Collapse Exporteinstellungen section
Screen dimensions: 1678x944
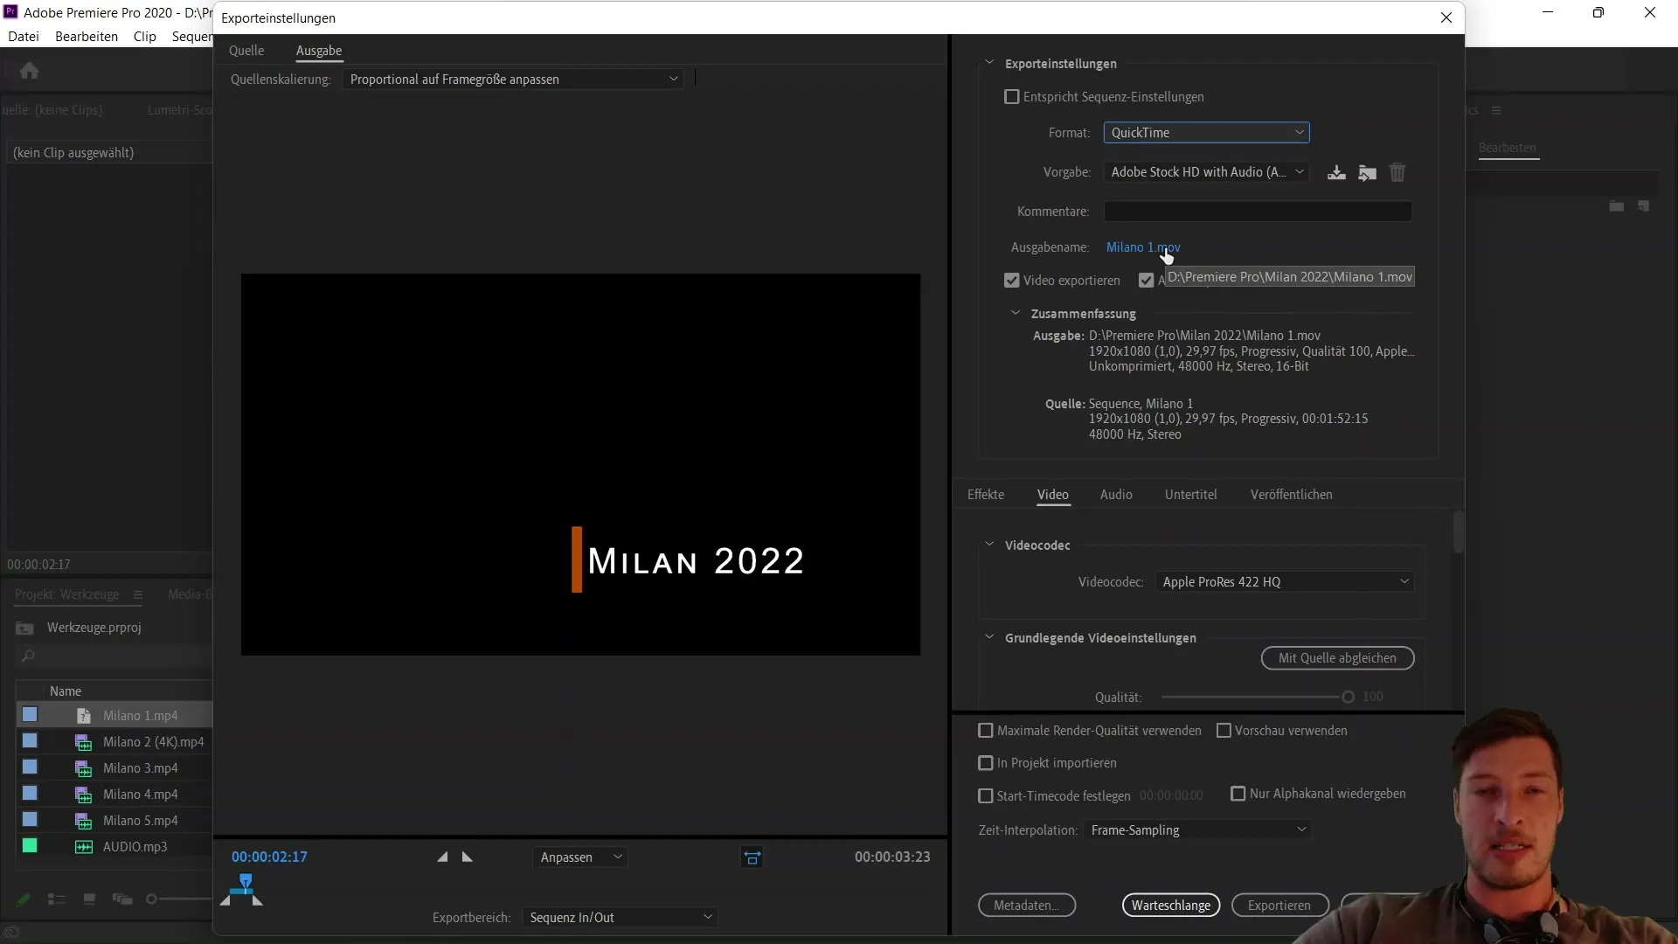(989, 63)
